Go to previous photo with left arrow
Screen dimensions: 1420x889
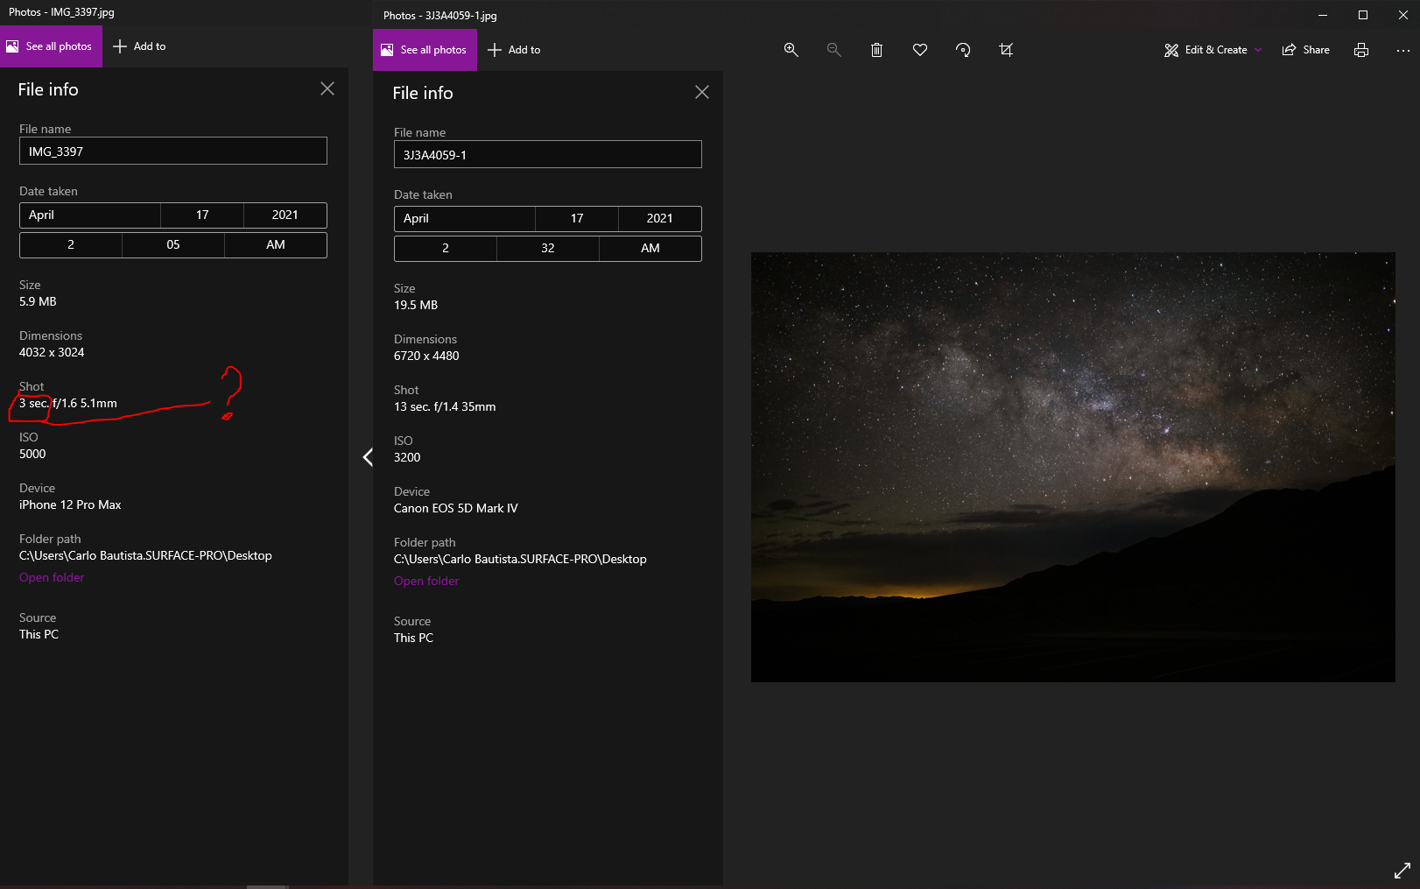click(x=368, y=457)
